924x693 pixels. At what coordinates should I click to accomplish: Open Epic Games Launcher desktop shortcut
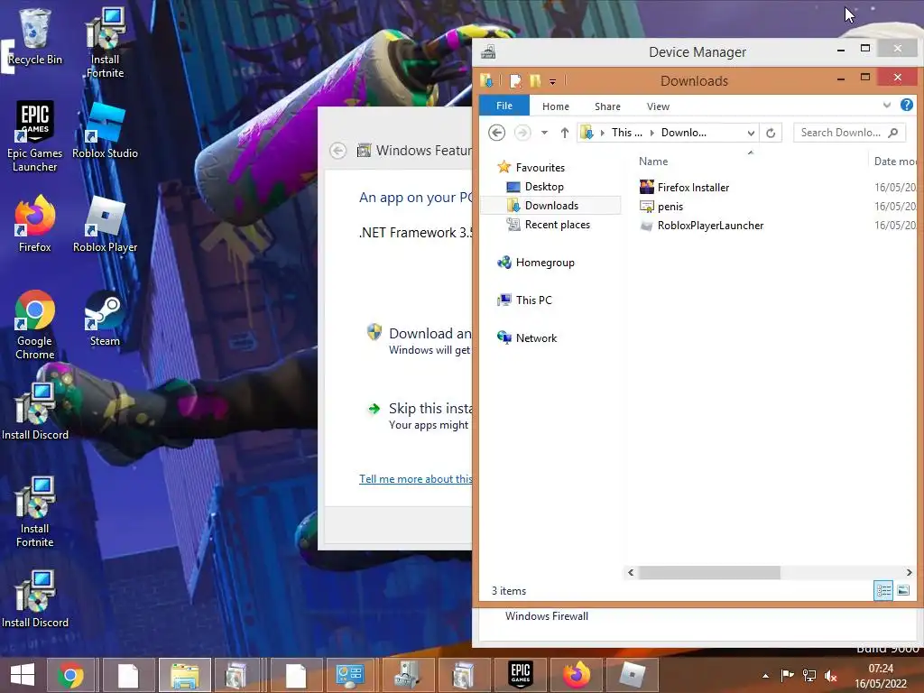(34, 137)
